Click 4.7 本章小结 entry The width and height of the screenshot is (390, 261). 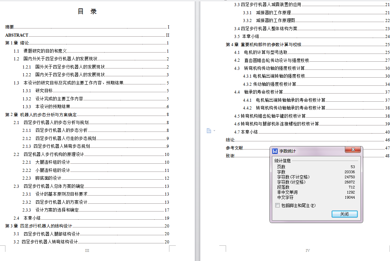pyautogui.click(x=312, y=132)
